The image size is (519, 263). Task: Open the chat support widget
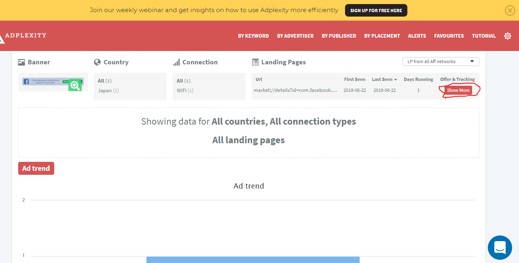tap(500, 247)
